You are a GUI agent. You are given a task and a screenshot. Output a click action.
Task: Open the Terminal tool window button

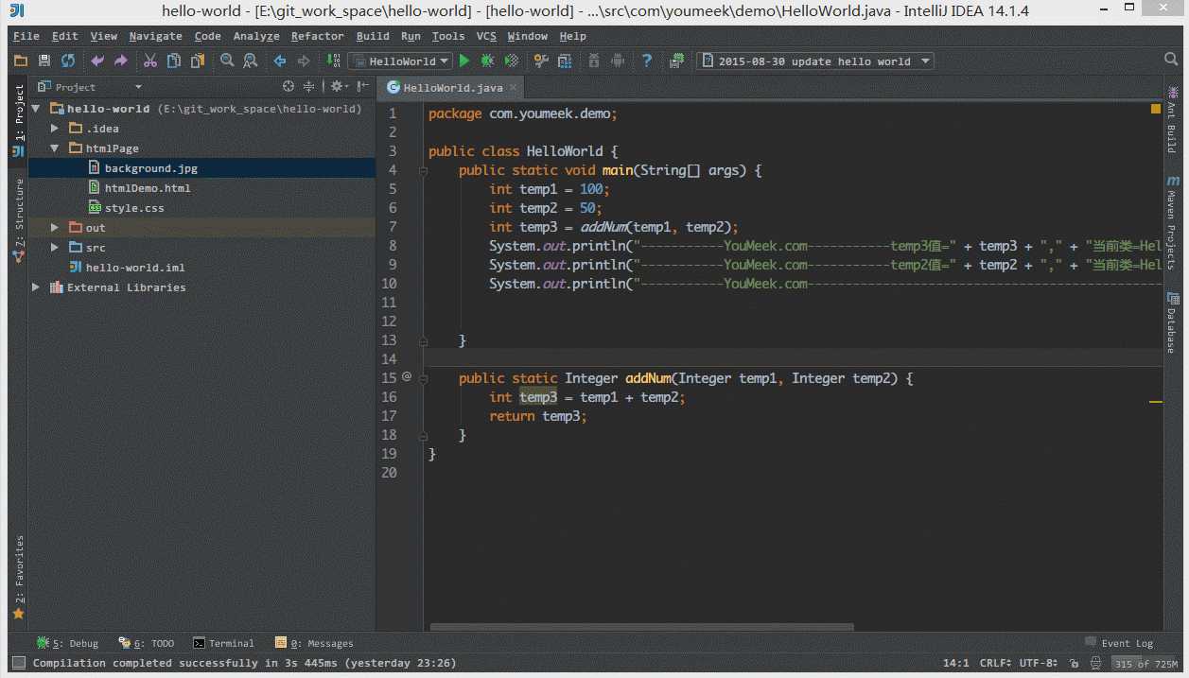coord(224,643)
